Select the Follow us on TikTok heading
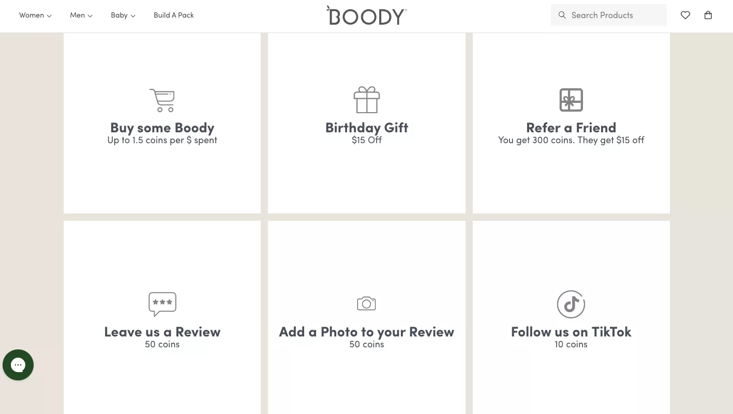The image size is (733, 414). coord(571,332)
